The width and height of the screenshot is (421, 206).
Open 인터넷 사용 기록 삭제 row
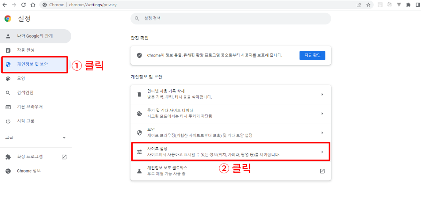click(231, 95)
